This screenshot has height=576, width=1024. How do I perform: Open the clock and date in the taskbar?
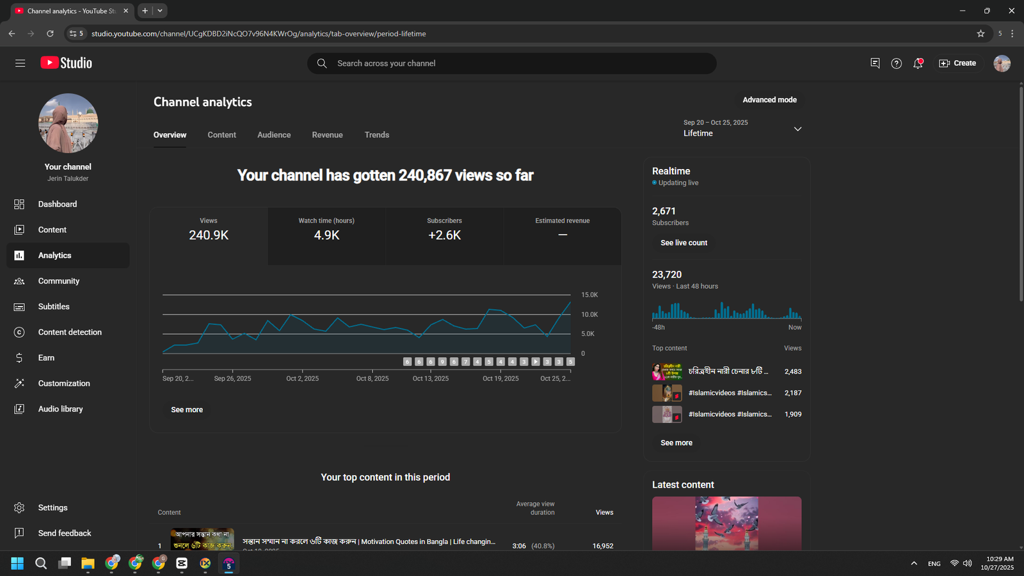(997, 563)
